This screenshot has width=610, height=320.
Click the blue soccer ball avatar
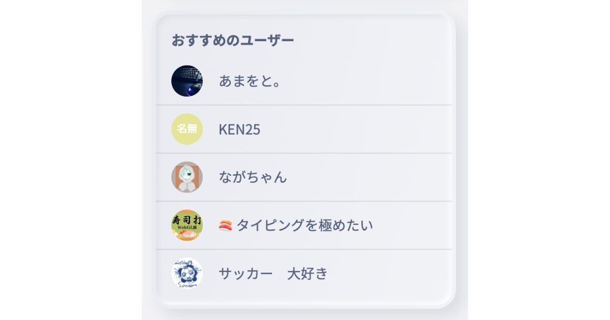187,273
